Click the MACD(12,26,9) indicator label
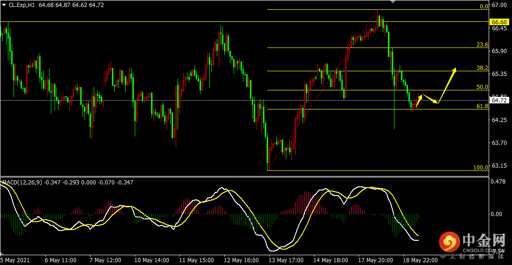This screenshot has height=265, width=512. pos(22,182)
